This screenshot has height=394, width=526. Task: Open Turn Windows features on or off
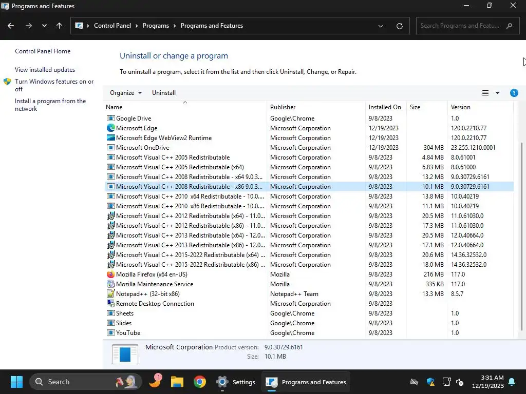pyautogui.click(x=54, y=85)
